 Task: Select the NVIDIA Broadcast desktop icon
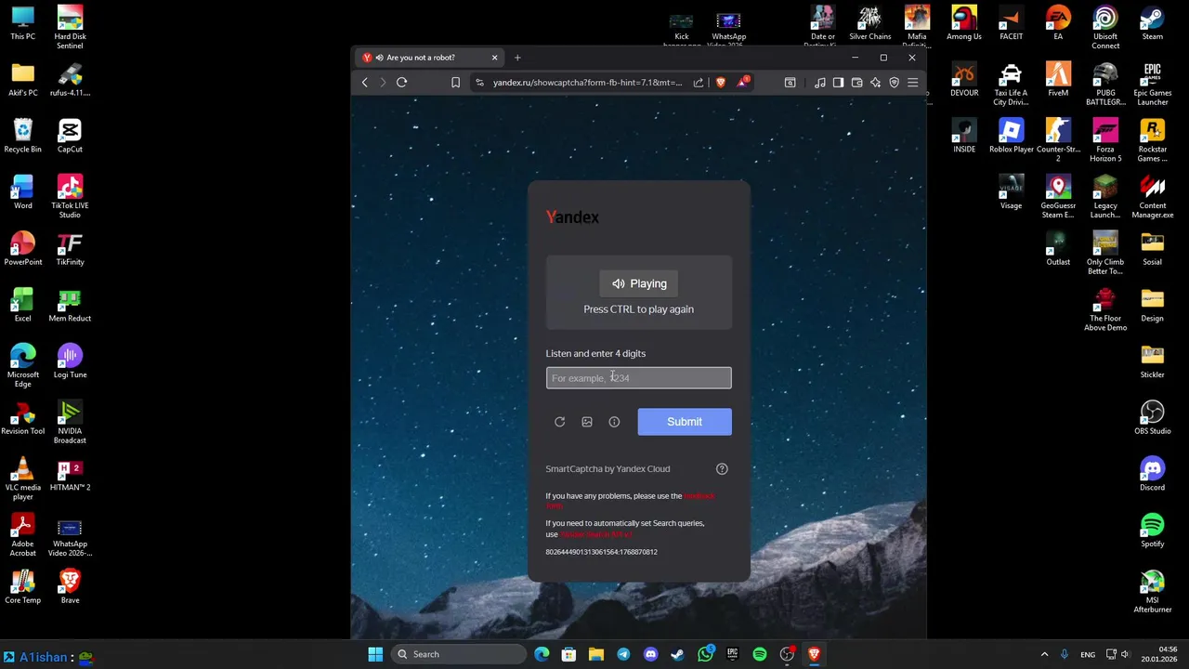point(70,422)
